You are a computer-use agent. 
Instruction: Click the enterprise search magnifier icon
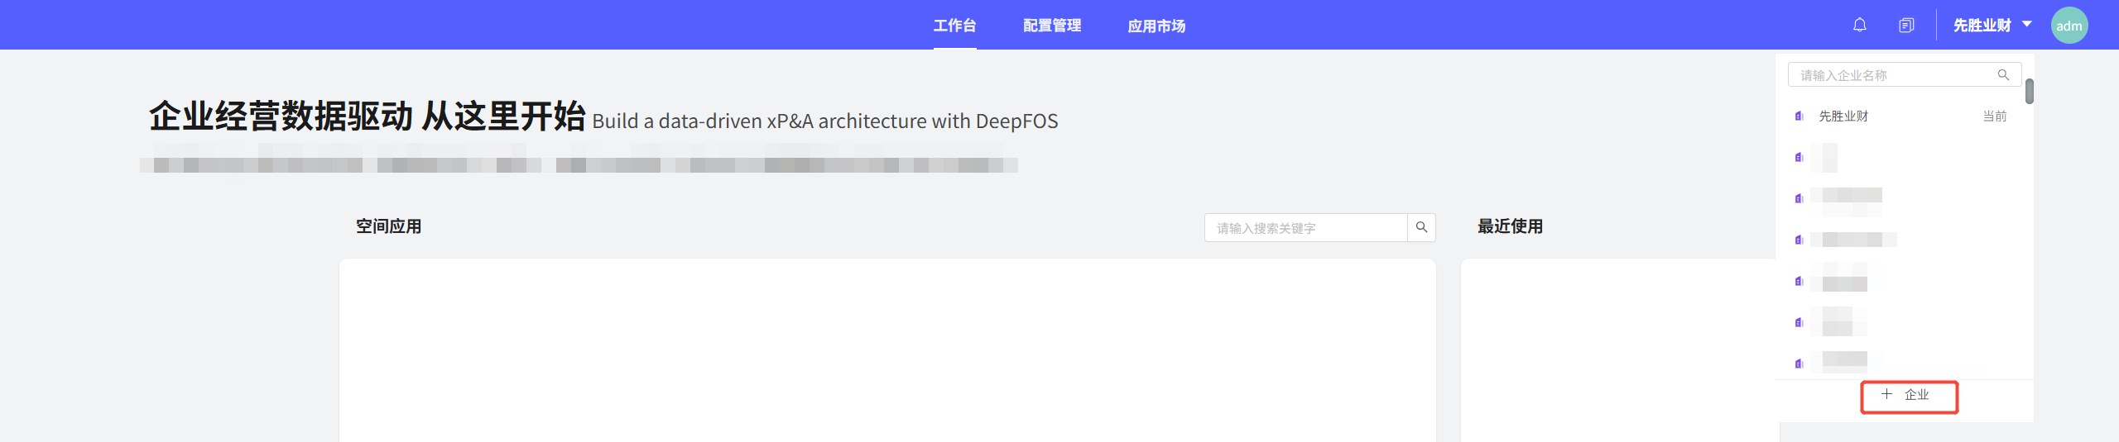click(x=2003, y=74)
